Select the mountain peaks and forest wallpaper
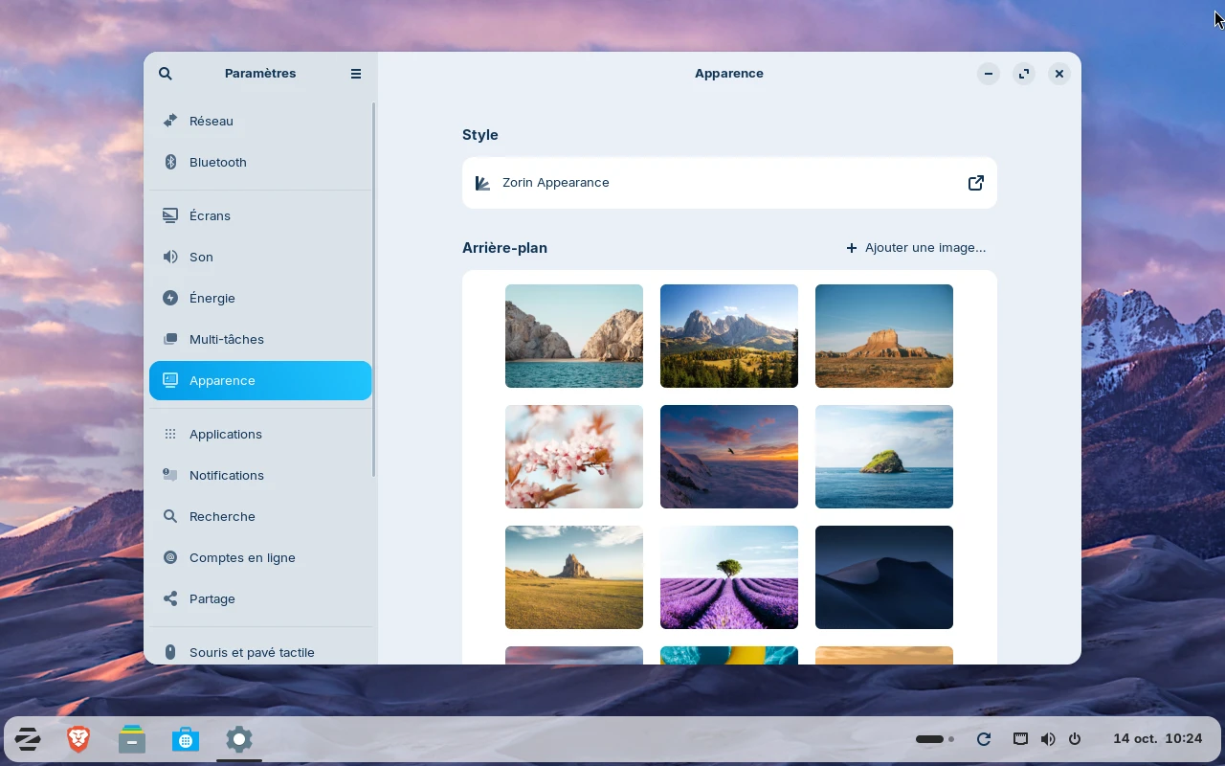1225x766 pixels. (x=729, y=336)
